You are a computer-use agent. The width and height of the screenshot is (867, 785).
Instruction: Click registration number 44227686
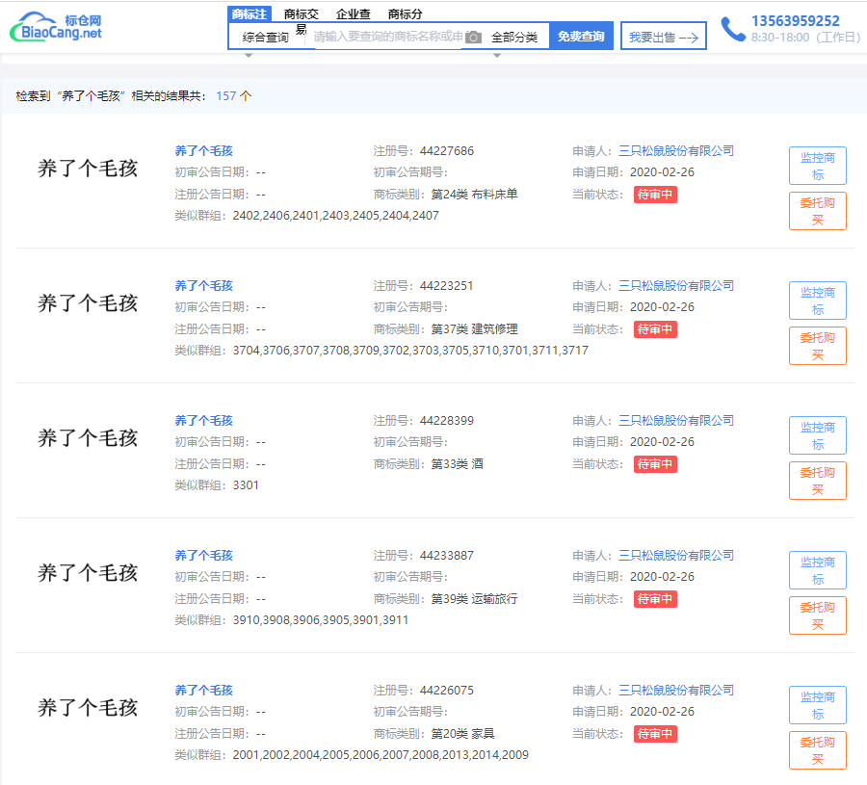click(447, 151)
